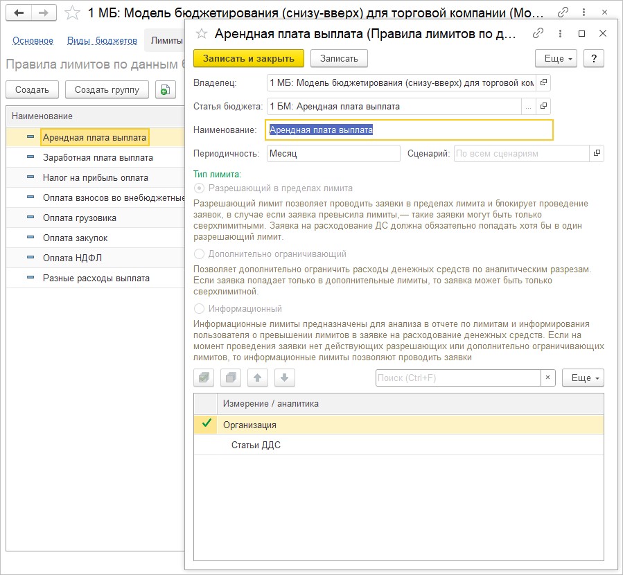Click the Создать группу button
This screenshot has height=575, width=623.
click(107, 89)
